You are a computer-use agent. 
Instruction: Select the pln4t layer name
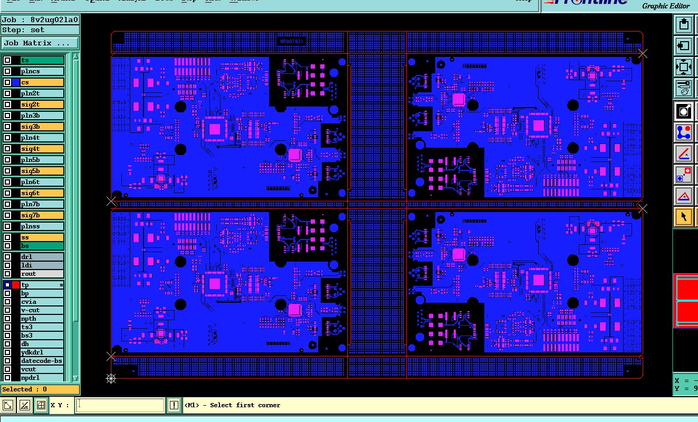click(42, 138)
